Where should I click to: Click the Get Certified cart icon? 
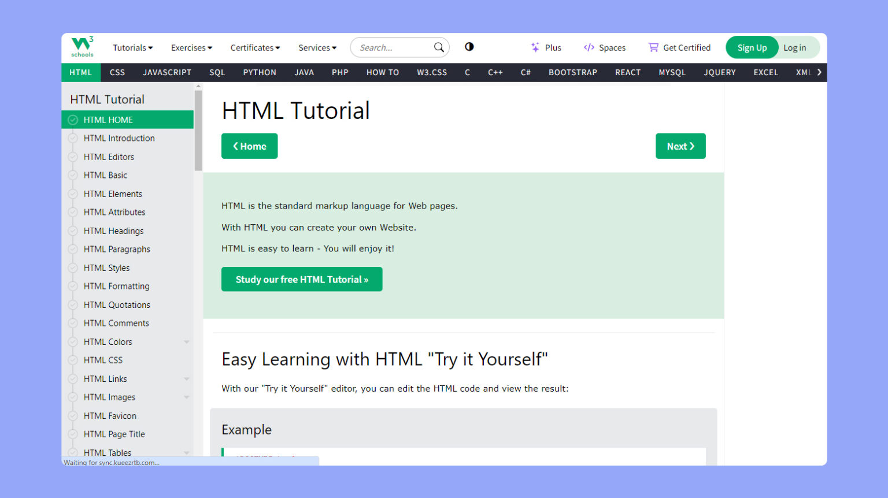point(653,47)
